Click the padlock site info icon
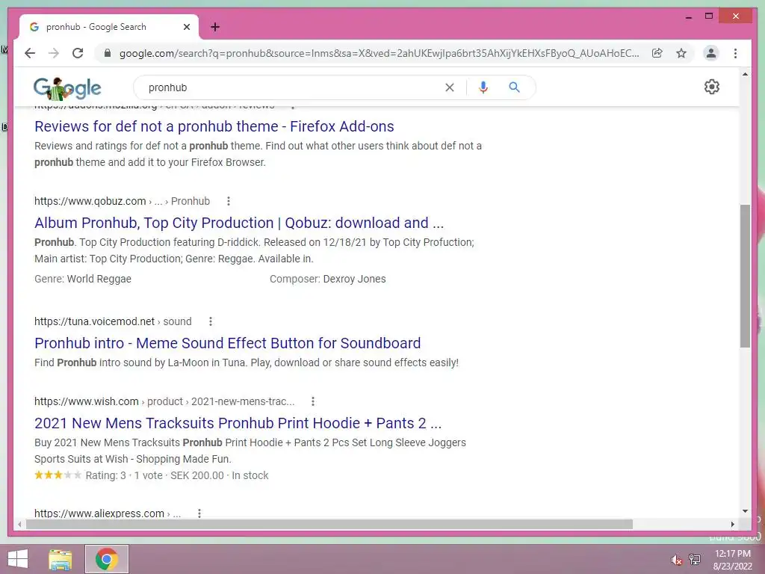This screenshot has width=765, height=574. tap(108, 53)
